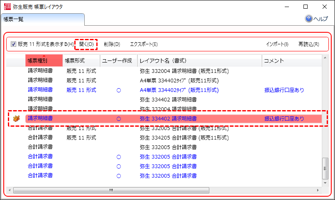Minimize the 帳票レイアウタ window

pyautogui.click(x=287, y=7)
